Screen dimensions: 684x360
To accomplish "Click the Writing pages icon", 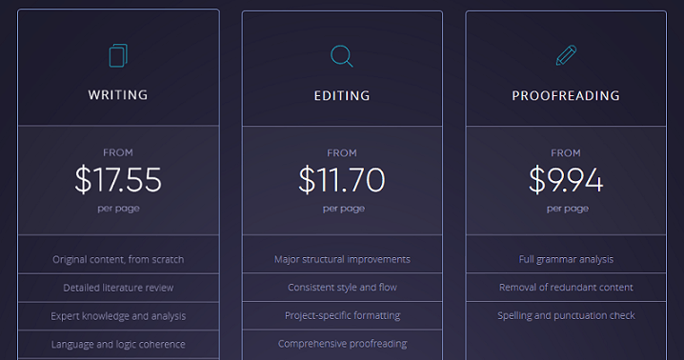I will tap(118, 55).
